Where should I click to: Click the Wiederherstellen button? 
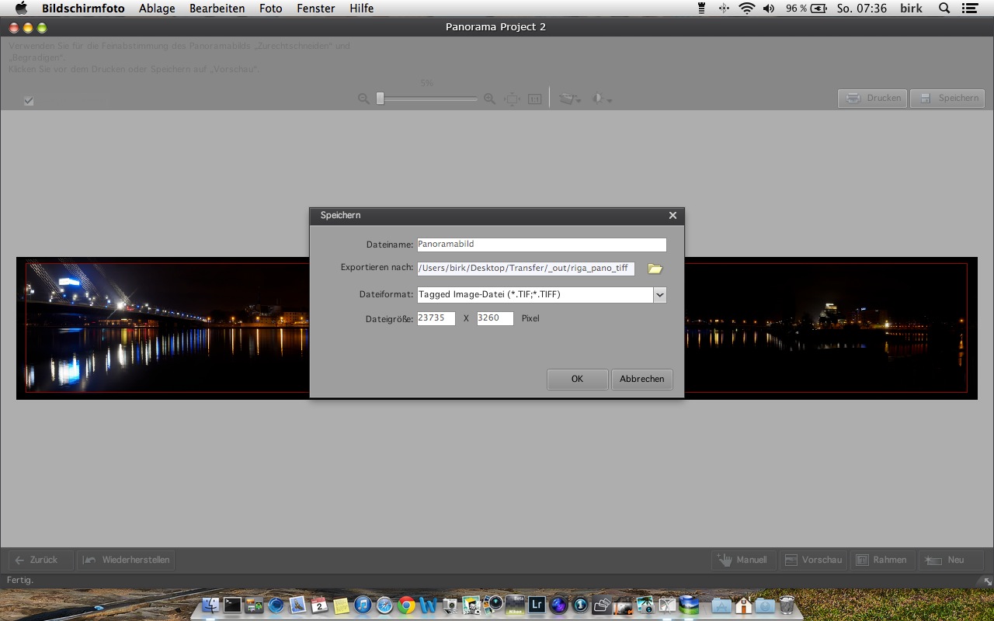[126, 560]
